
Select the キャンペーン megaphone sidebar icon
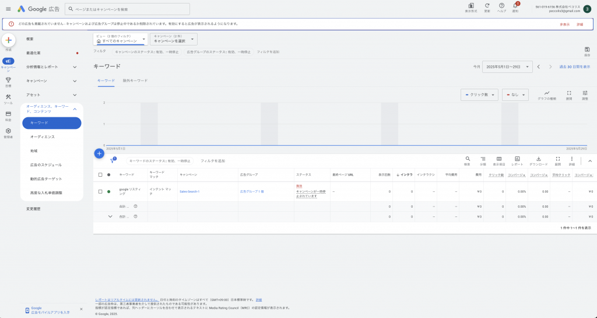click(8, 61)
